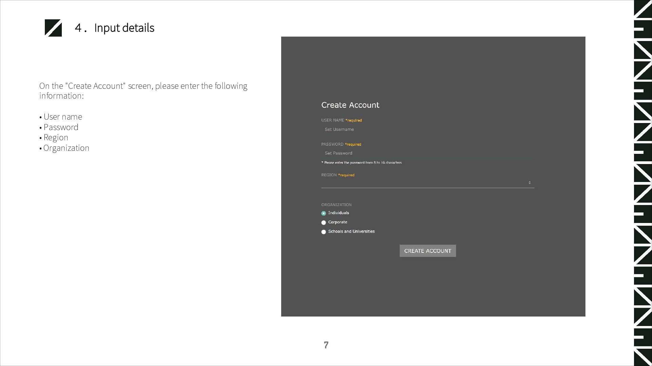
Task: Select the Individuals radio button
Action: [x=324, y=213]
